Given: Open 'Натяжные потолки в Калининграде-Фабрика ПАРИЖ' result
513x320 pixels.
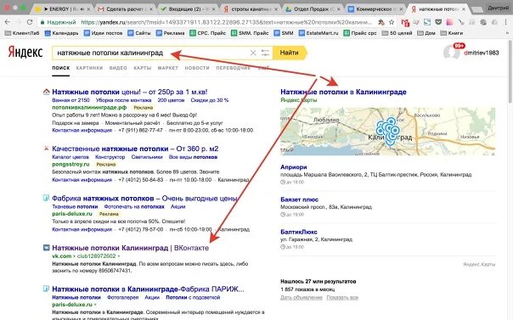Looking at the screenshot, I should coord(148,289).
